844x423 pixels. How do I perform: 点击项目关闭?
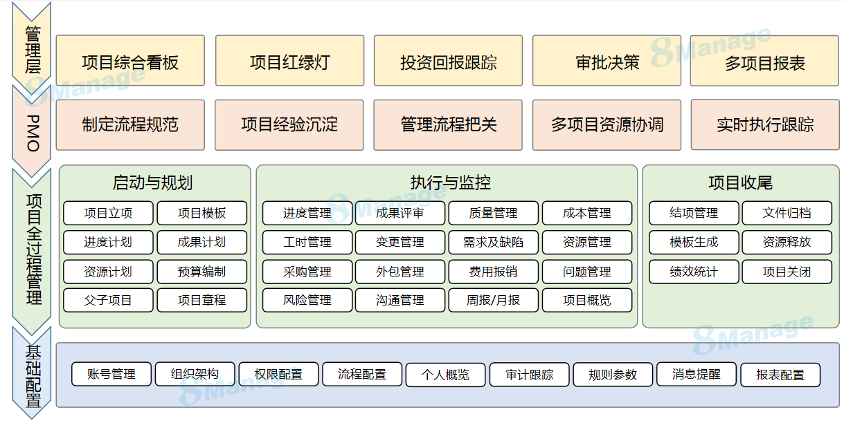pyautogui.click(x=787, y=271)
